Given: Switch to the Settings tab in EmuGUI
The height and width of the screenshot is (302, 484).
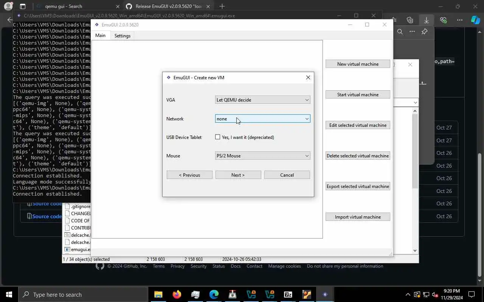Looking at the screenshot, I should 123,36.
